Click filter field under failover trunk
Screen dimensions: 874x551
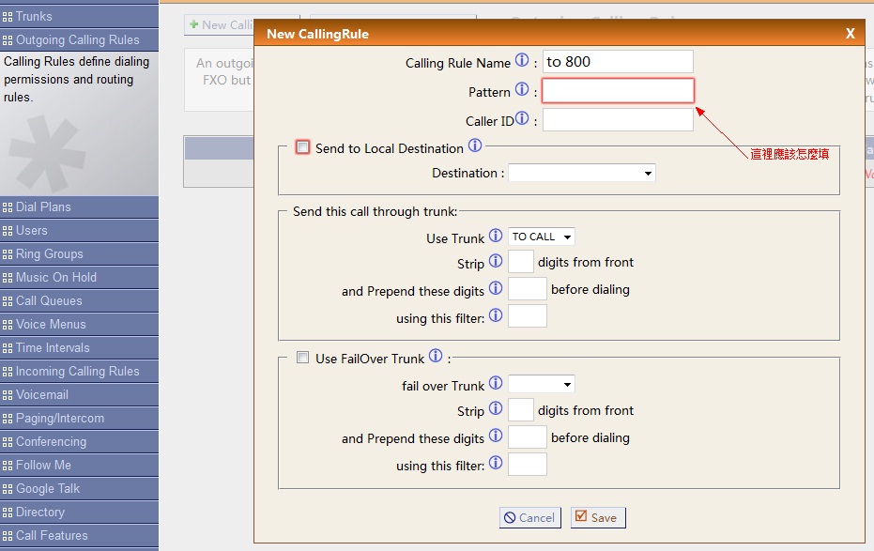(x=528, y=465)
